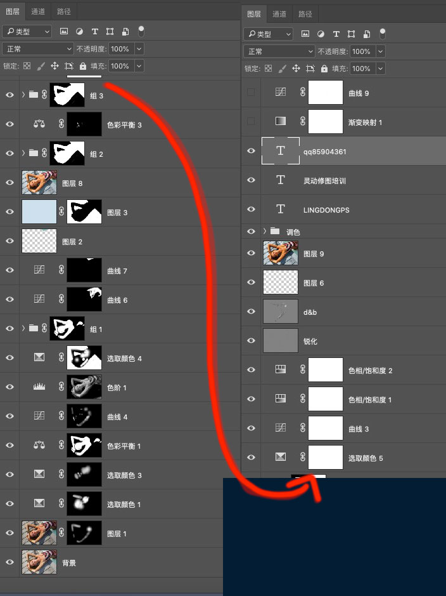
Task: Select 图层 tab in right panel
Action: point(253,14)
